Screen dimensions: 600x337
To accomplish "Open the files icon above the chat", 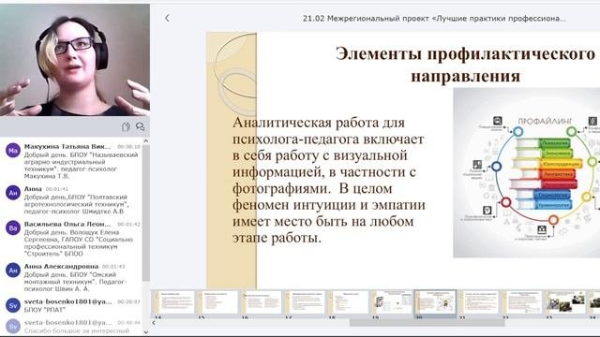I will click(126, 127).
